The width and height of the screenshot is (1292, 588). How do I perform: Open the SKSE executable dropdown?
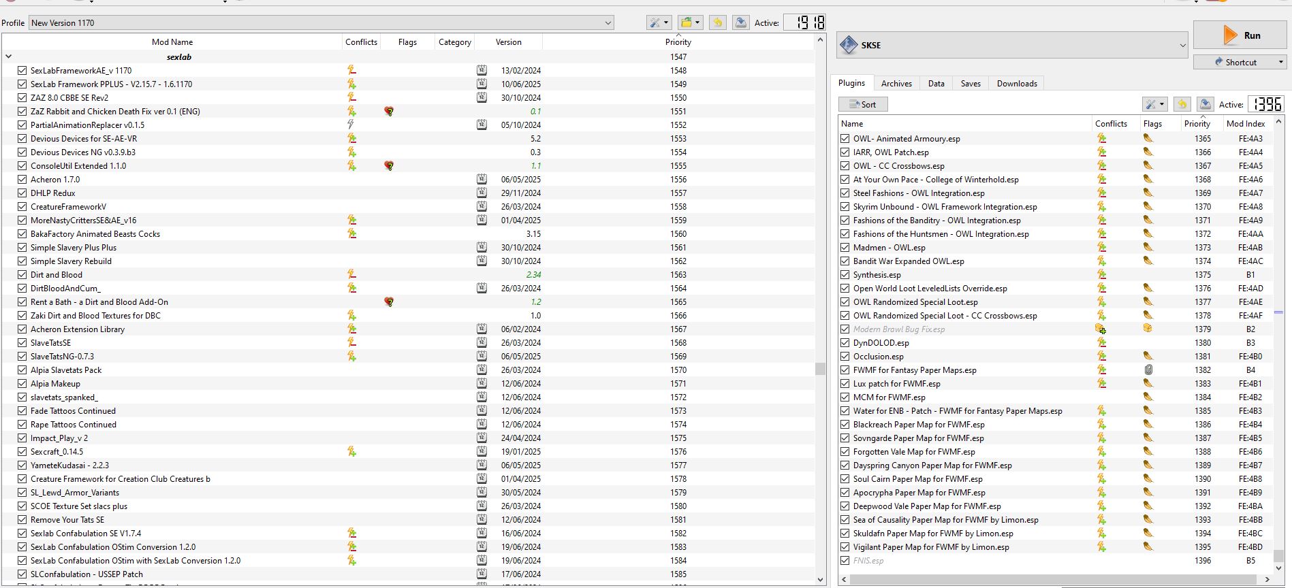pyautogui.click(x=1013, y=45)
